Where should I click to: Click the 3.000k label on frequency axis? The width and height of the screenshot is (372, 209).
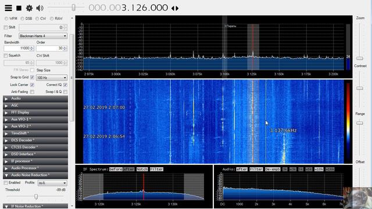point(116,74)
